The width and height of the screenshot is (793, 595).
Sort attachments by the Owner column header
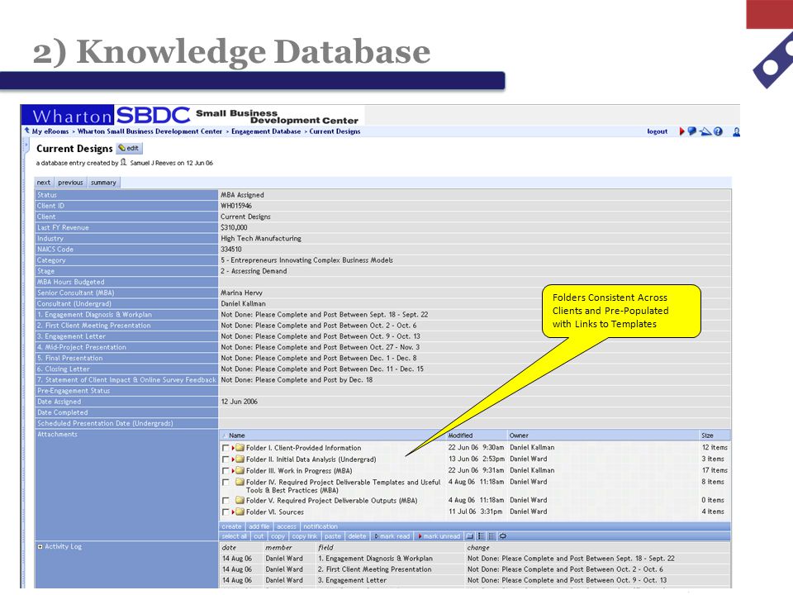(x=519, y=436)
